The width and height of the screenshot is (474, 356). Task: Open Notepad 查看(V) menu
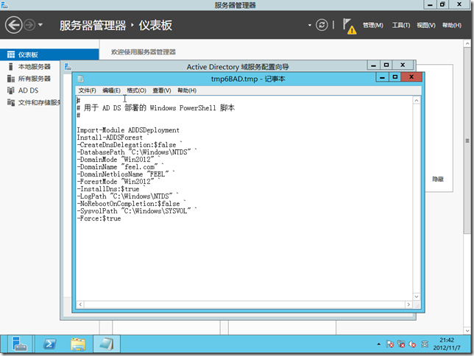tap(162, 90)
